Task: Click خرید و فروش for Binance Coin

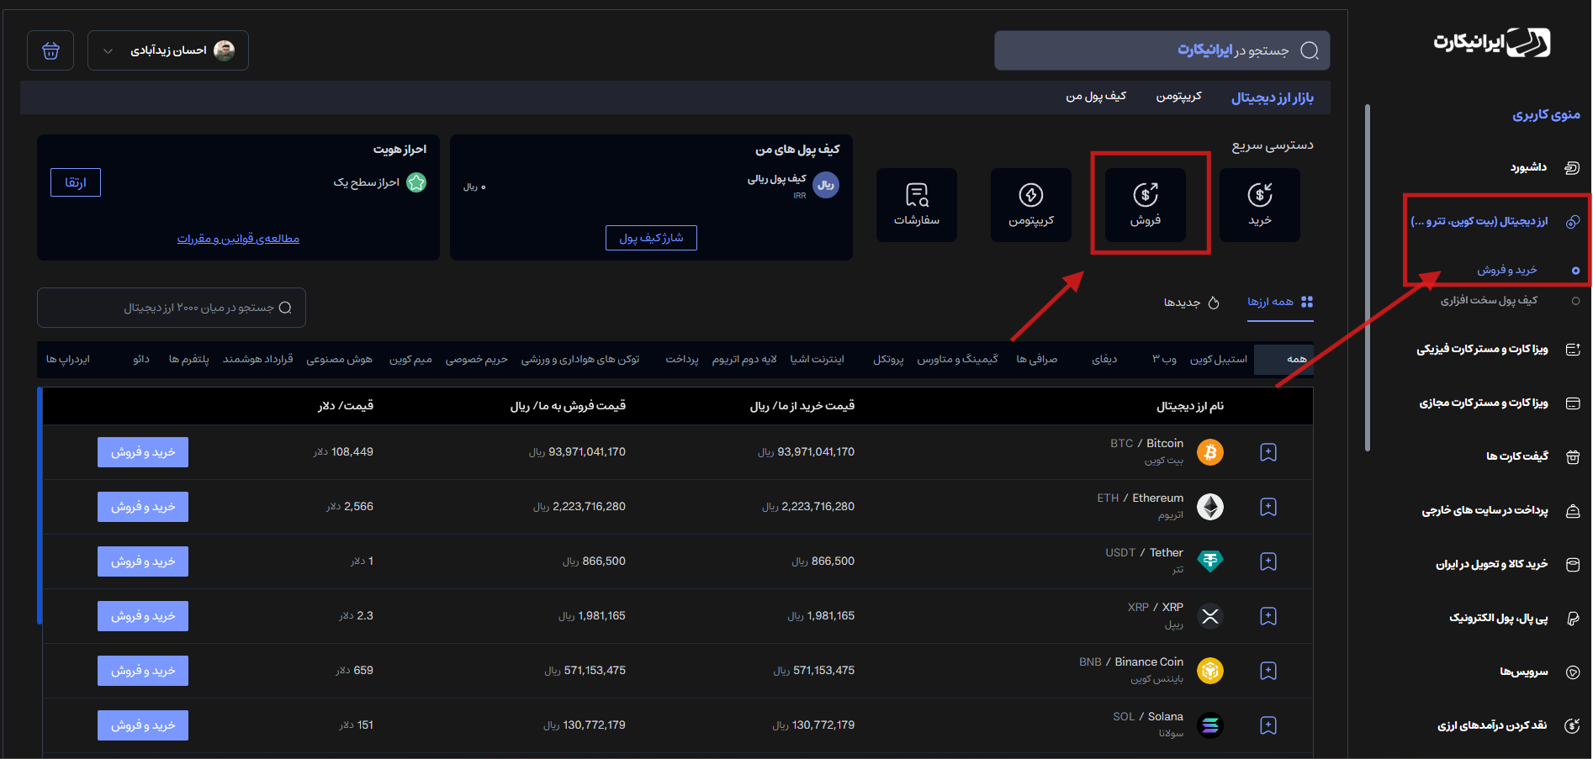Action: tap(143, 671)
